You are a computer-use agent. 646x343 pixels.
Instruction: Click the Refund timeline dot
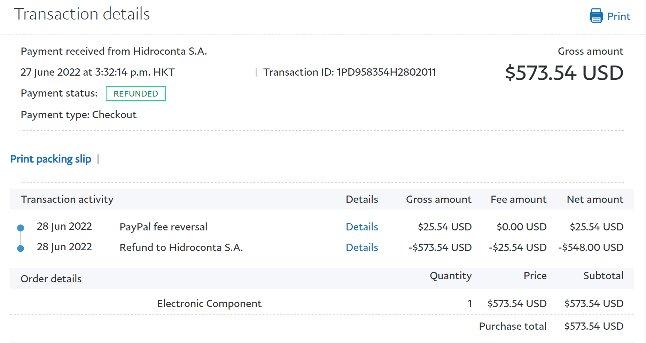21,249
